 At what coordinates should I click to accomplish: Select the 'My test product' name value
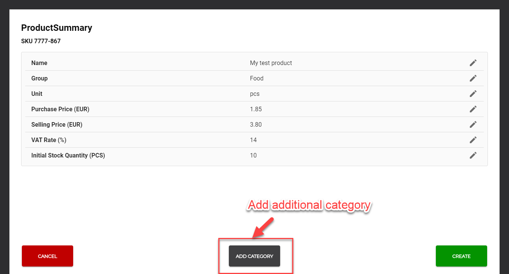(271, 63)
